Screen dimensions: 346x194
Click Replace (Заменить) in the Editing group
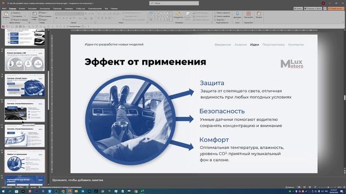[x=222, y=16]
